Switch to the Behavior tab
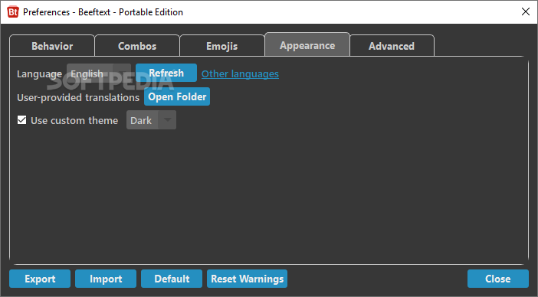The width and height of the screenshot is (538, 297). coord(52,46)
